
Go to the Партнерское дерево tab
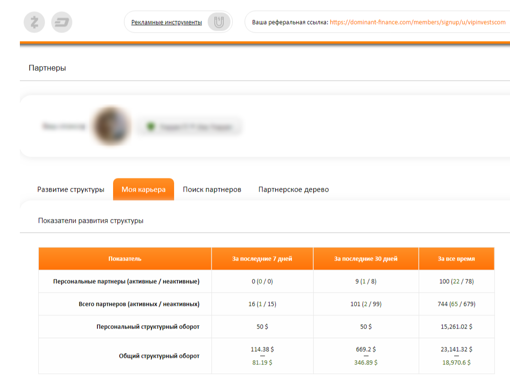(x=293, y=189)
